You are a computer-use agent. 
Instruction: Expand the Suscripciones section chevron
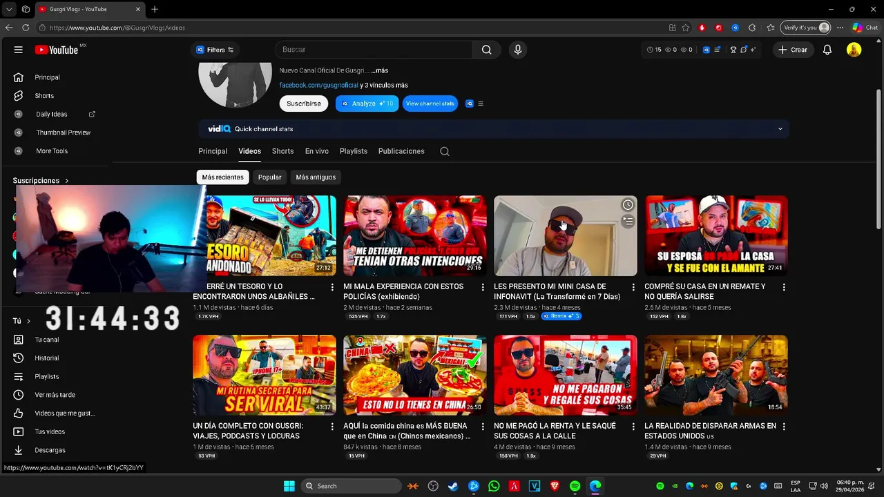(x=67, y=181)
